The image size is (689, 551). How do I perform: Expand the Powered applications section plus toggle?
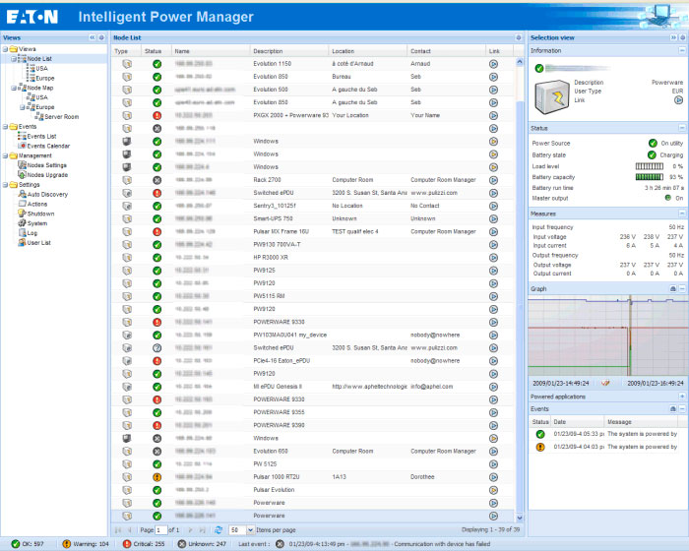[682, 397]
